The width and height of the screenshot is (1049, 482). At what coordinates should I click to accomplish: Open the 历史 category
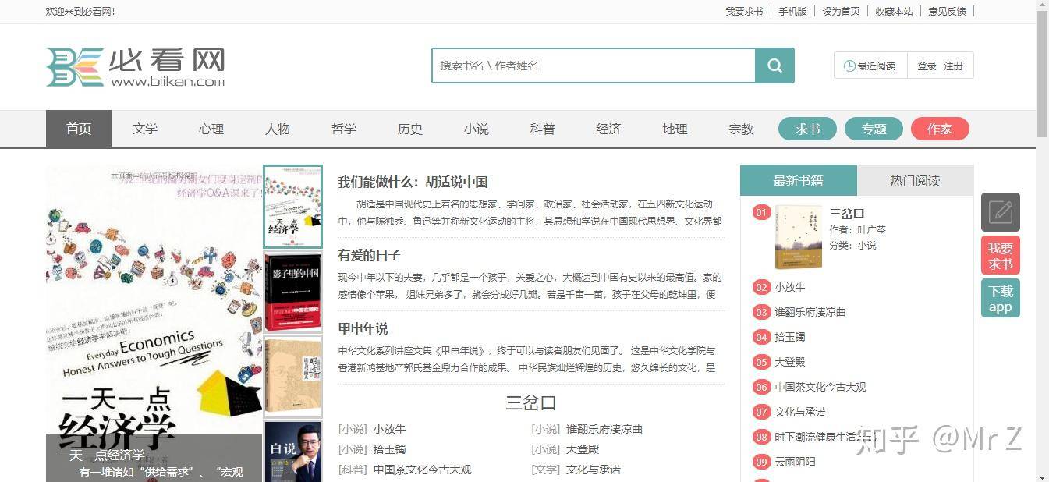(410, 129)
